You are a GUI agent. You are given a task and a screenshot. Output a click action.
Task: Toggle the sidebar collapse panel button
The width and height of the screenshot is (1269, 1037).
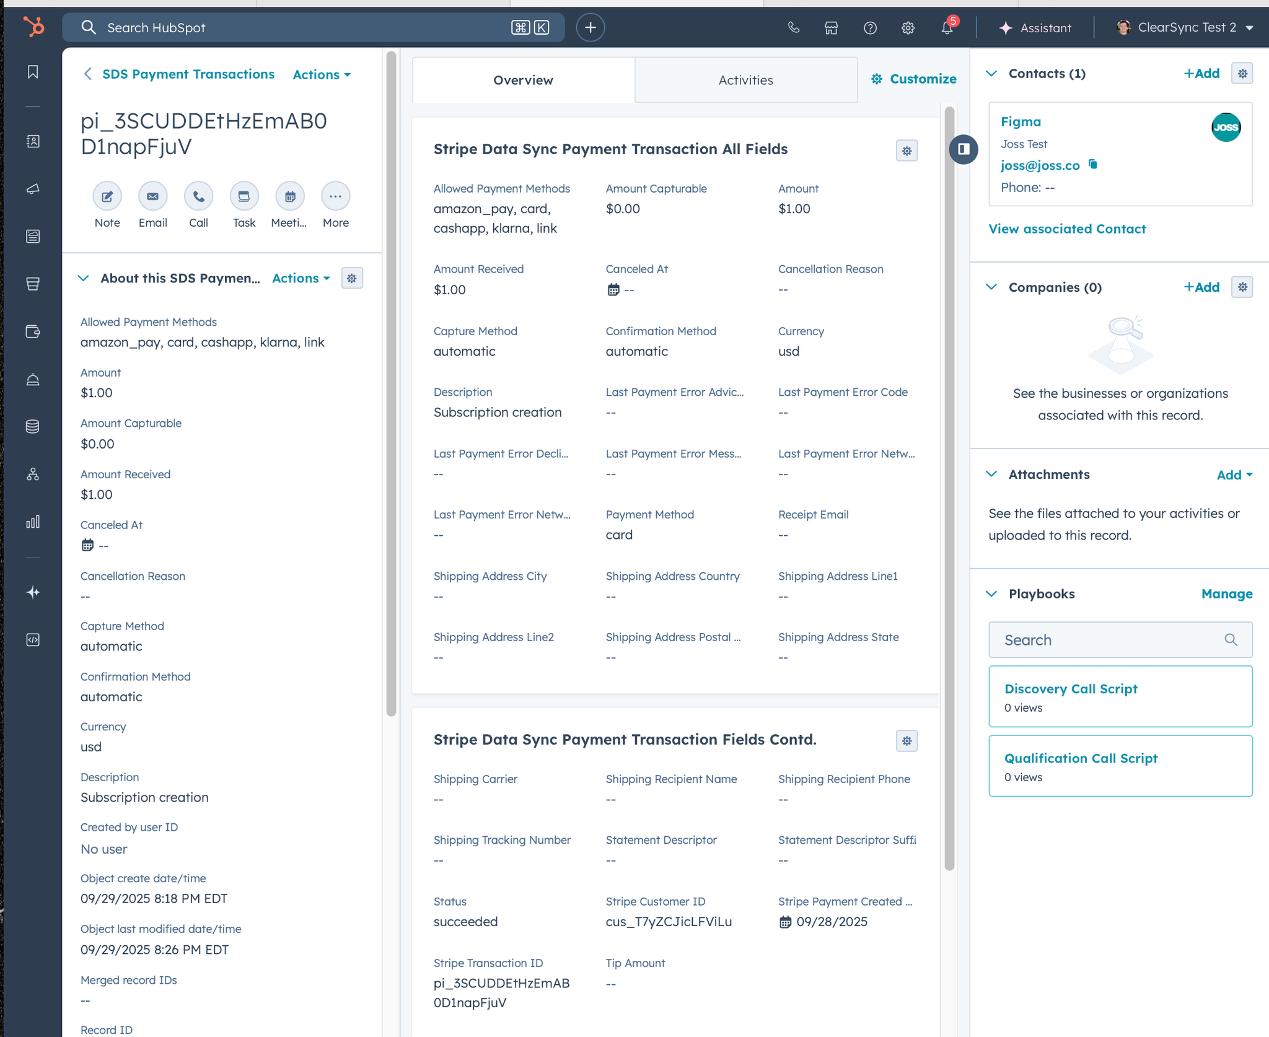click(964, 149)
